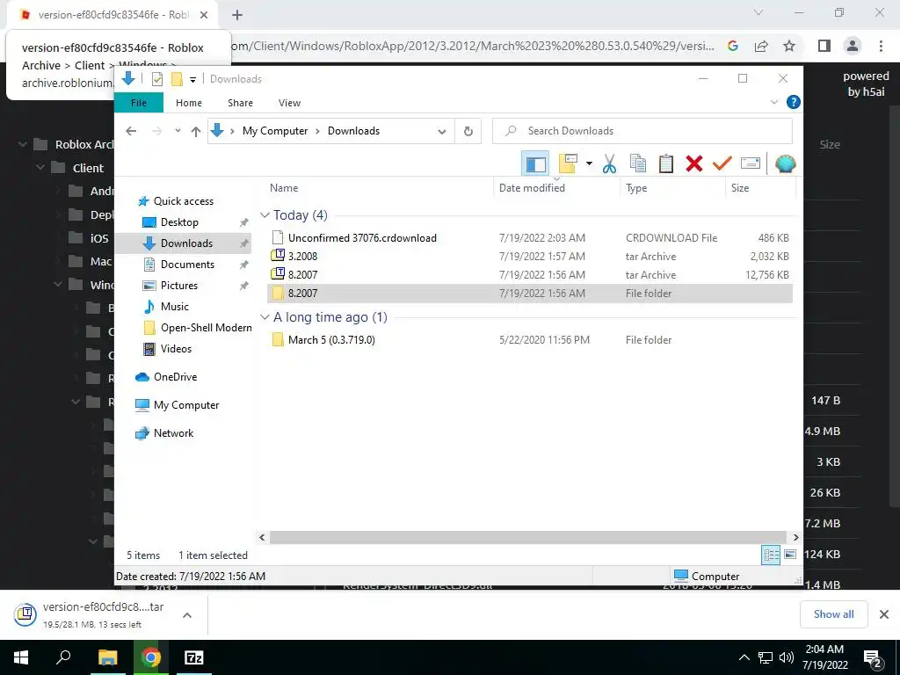The image size is (900, 675).
Task: Click My Computer in address breadcrumb
Action: (x=275, y=131)
